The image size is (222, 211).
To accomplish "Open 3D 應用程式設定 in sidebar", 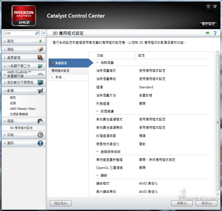I will tap(21, 128).
